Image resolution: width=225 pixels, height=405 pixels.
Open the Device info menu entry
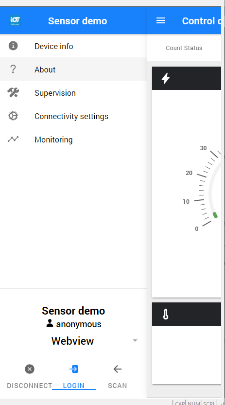point(73,46)
